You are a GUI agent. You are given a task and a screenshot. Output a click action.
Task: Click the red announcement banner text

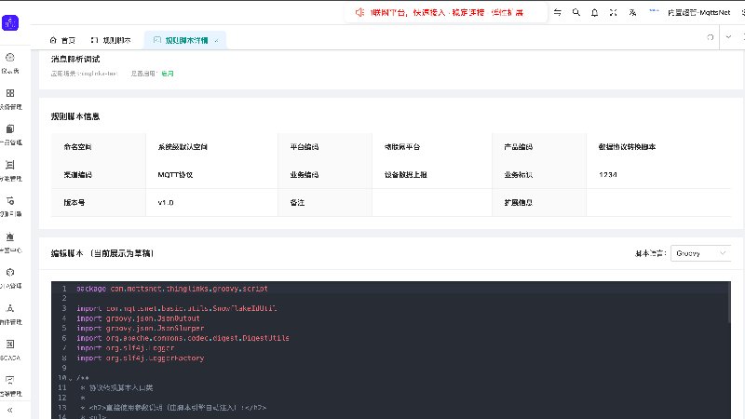(x=447, y=12)
